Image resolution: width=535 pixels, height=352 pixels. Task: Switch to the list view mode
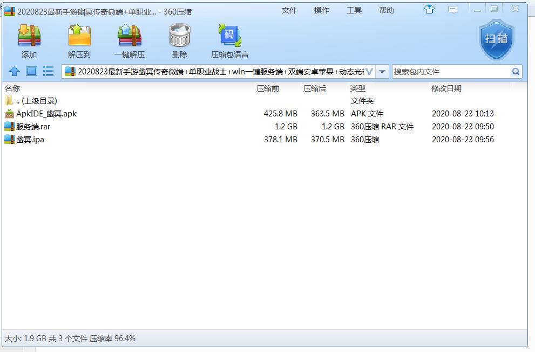(49, 72)
